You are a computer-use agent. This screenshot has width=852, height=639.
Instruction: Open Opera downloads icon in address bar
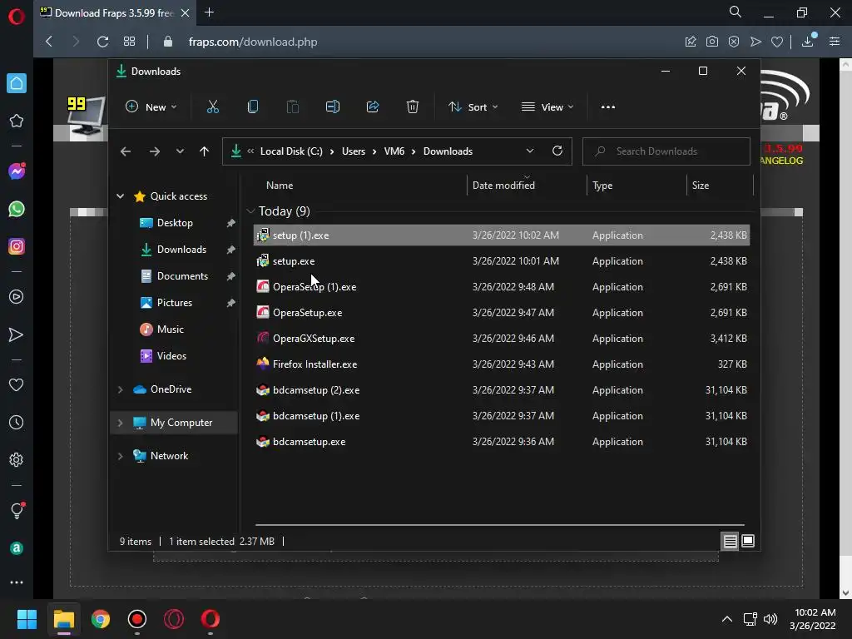808,41
